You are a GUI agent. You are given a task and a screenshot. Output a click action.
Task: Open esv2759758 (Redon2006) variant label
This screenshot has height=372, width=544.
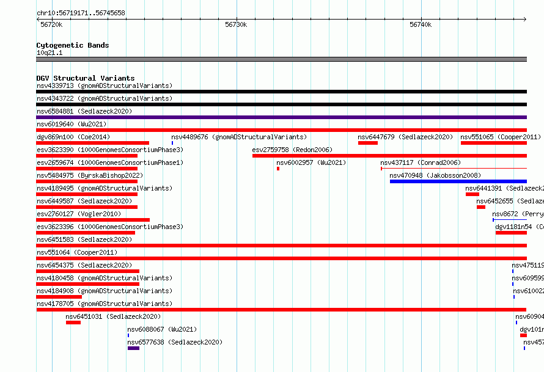tap(292, 150)
